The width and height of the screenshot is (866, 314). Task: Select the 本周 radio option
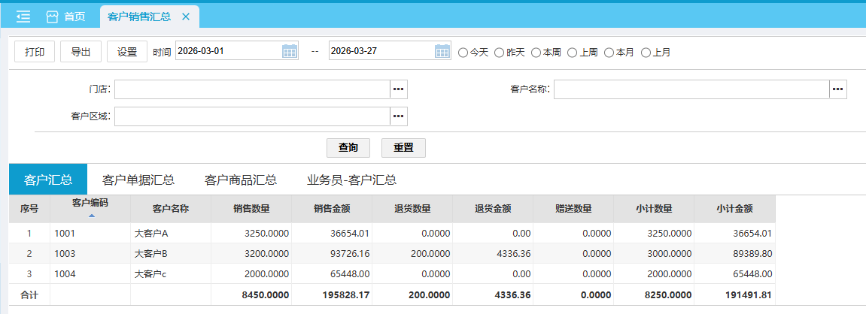click(x=536, y=53)
